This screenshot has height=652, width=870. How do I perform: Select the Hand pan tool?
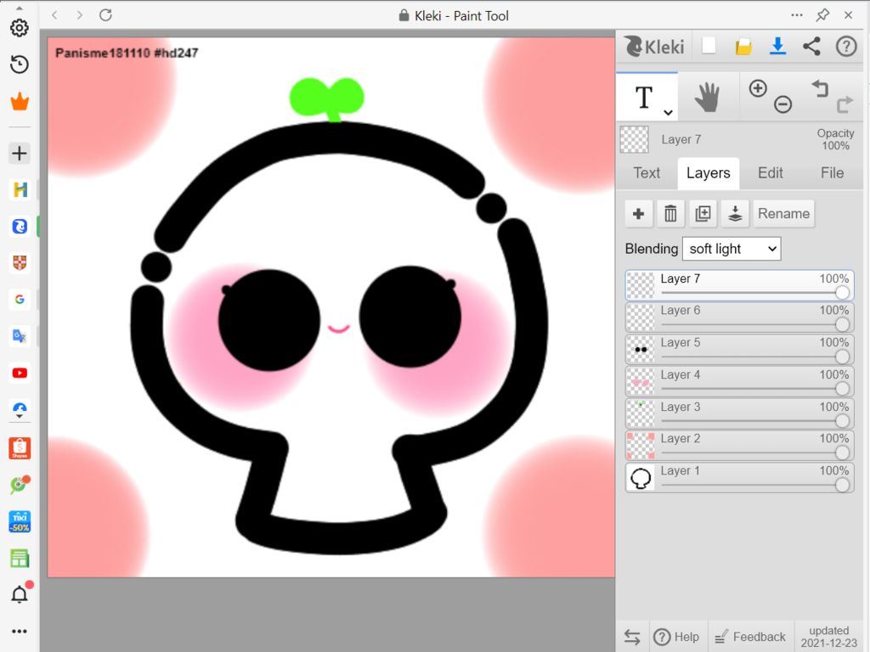pyautogui.click(x=708, y=97)
